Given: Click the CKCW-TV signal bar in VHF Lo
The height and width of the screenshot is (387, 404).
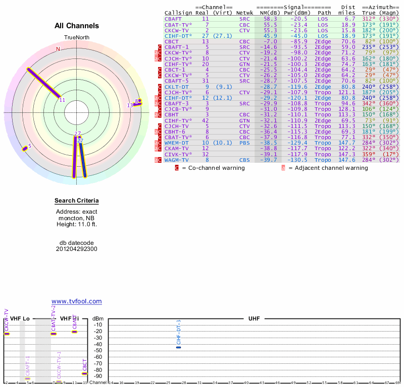Looking at the screenshot, I should tap(7, 334).
